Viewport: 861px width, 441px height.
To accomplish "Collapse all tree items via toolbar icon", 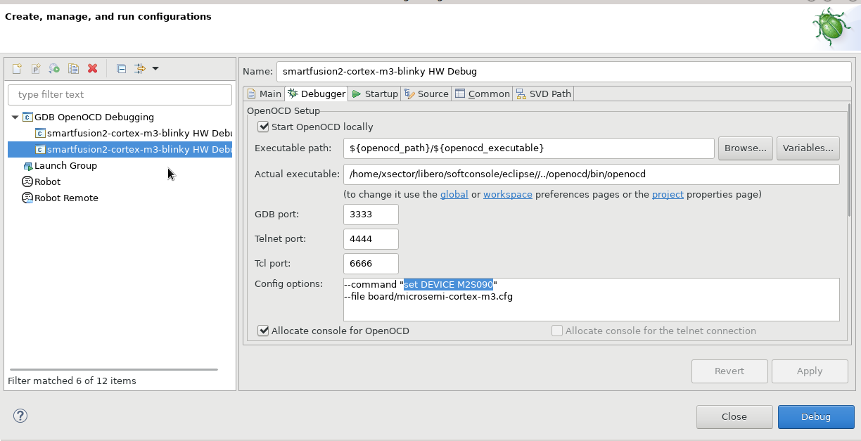I will coord(121,68).
